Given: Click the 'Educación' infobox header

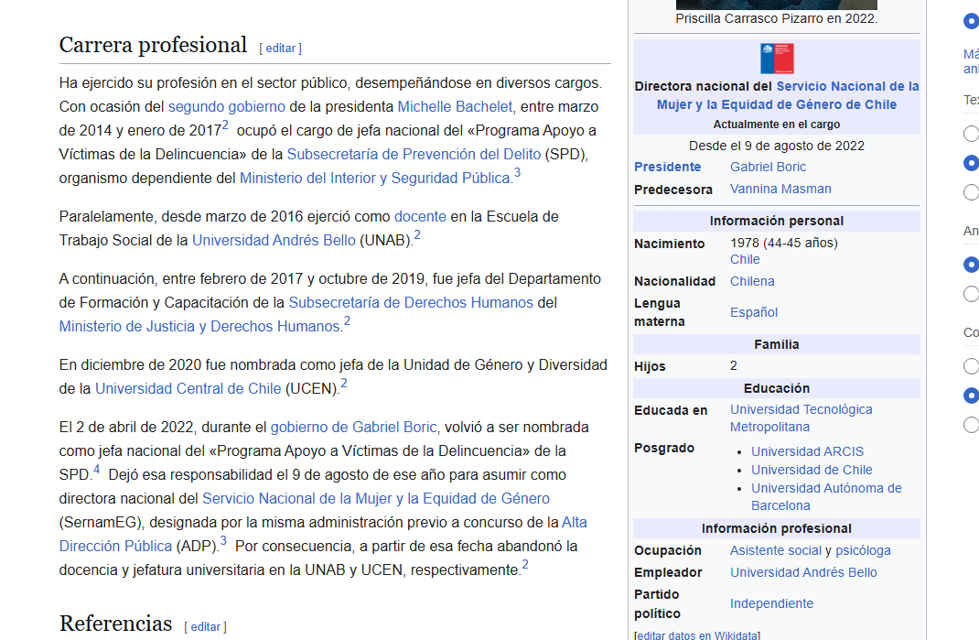Looking at the screenshot, I should click(x=777, y=389).
